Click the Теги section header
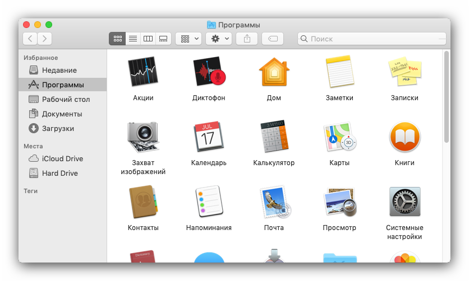 [30, 191]
